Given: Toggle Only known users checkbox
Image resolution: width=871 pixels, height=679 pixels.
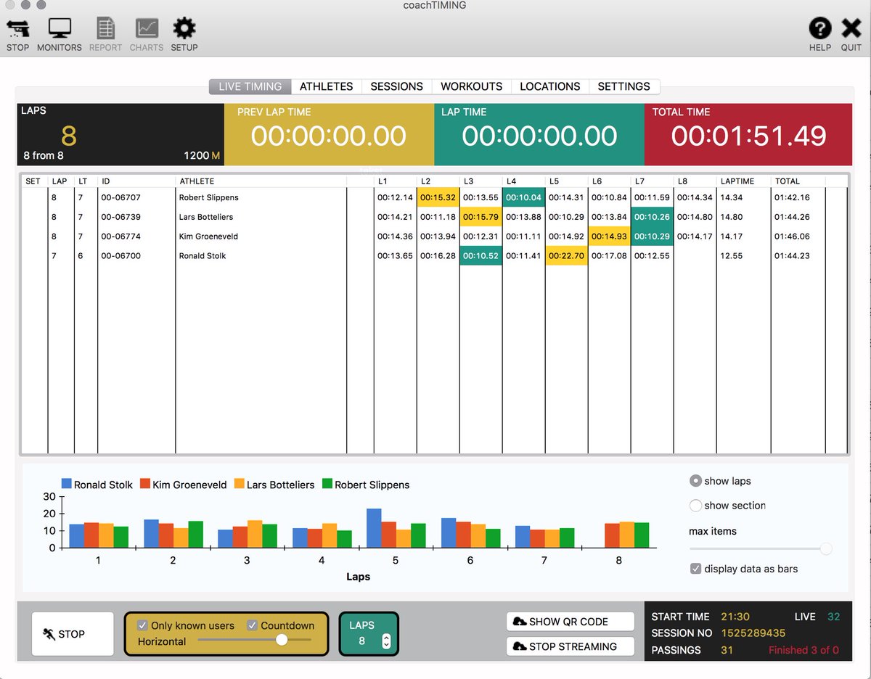Looking at the screenshot, I should click(x=142, y=625).
